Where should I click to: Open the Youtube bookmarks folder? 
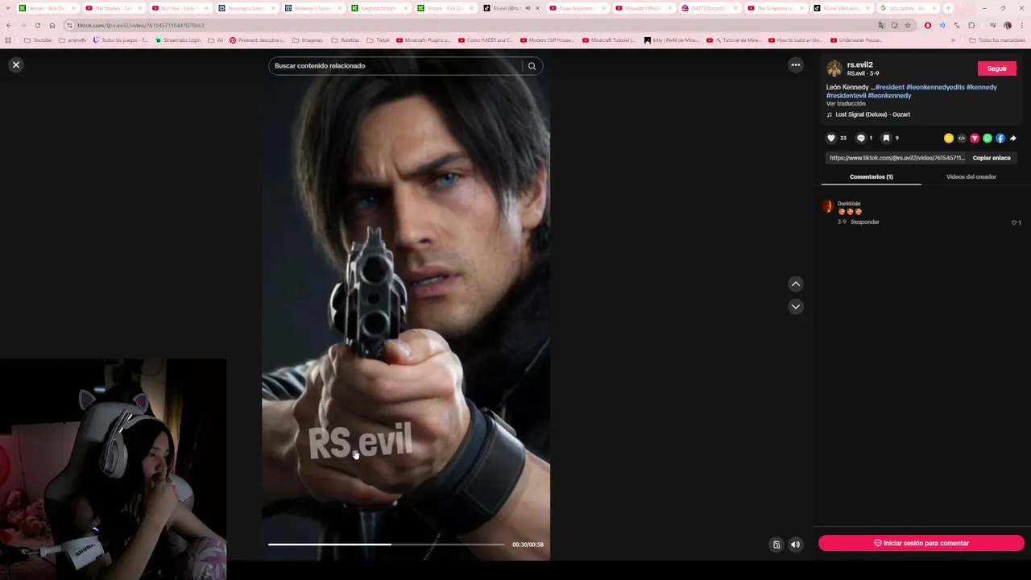[x=38, y=39]
